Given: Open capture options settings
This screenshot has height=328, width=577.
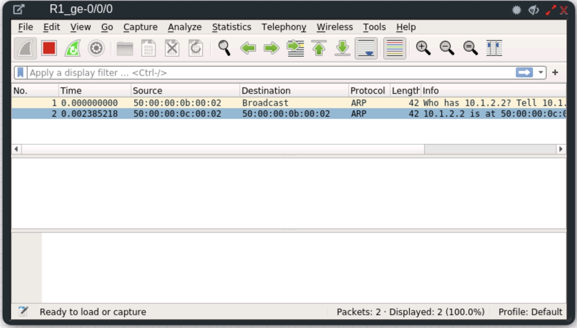Looking at the screenshot, I should coord(96,48).
